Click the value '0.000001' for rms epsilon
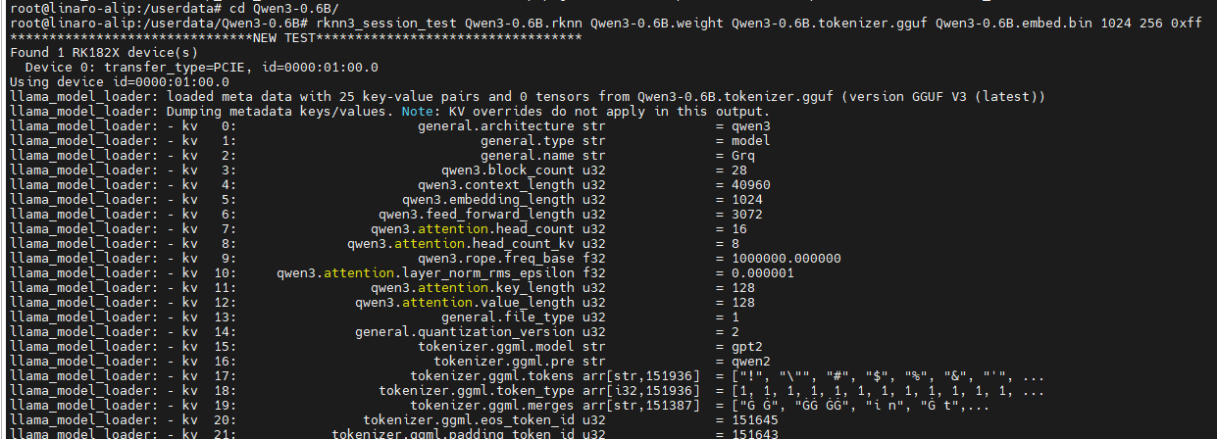The width and height of the screenshot is (1217, 439). point(763,272)
